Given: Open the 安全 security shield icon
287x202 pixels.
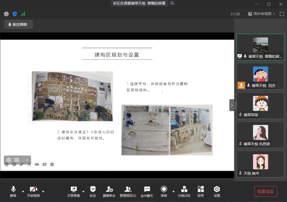Looking at the screenshot, I should point(92,190).
